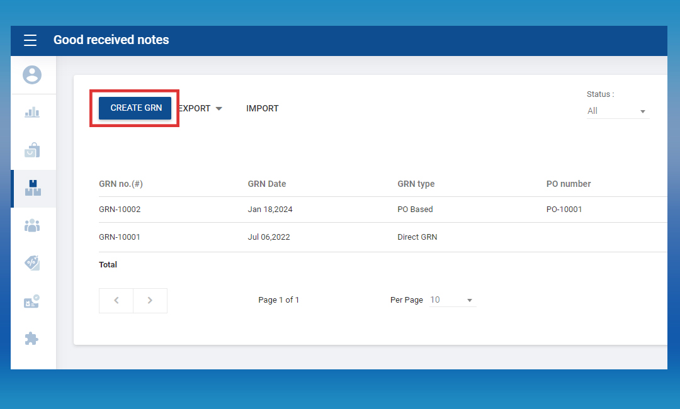Screen dimensions: 680x409
Task: Open the Per Page dropdown
Action: tap(451, 300)
